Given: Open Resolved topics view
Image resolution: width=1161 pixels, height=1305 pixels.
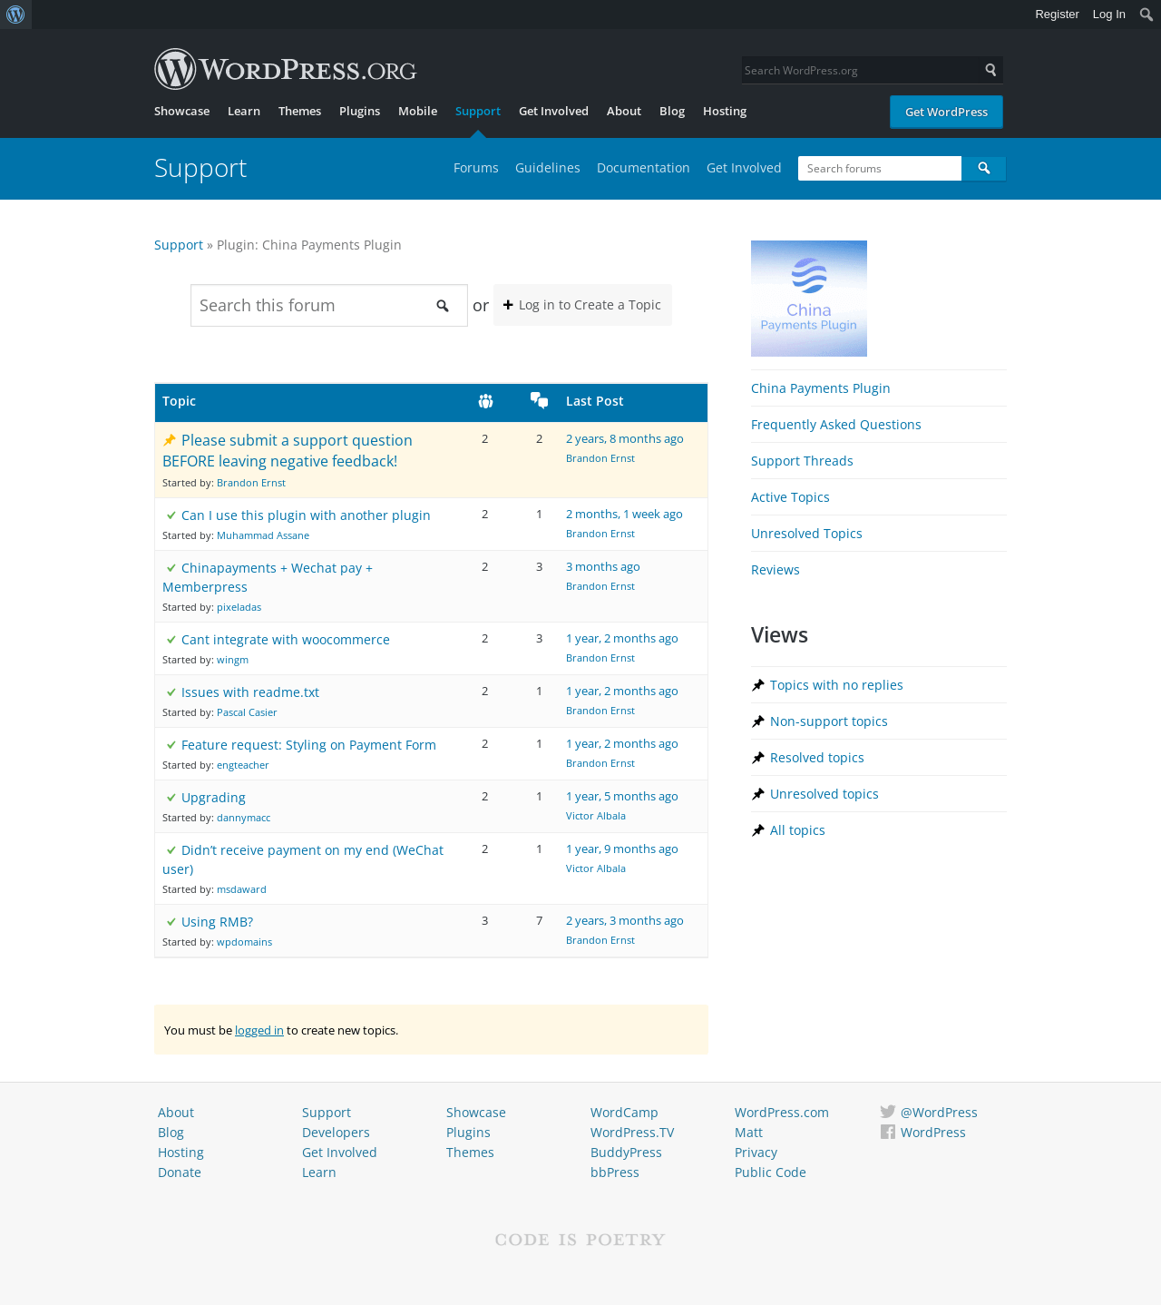Looking at the screenshot, I should 817,758.
